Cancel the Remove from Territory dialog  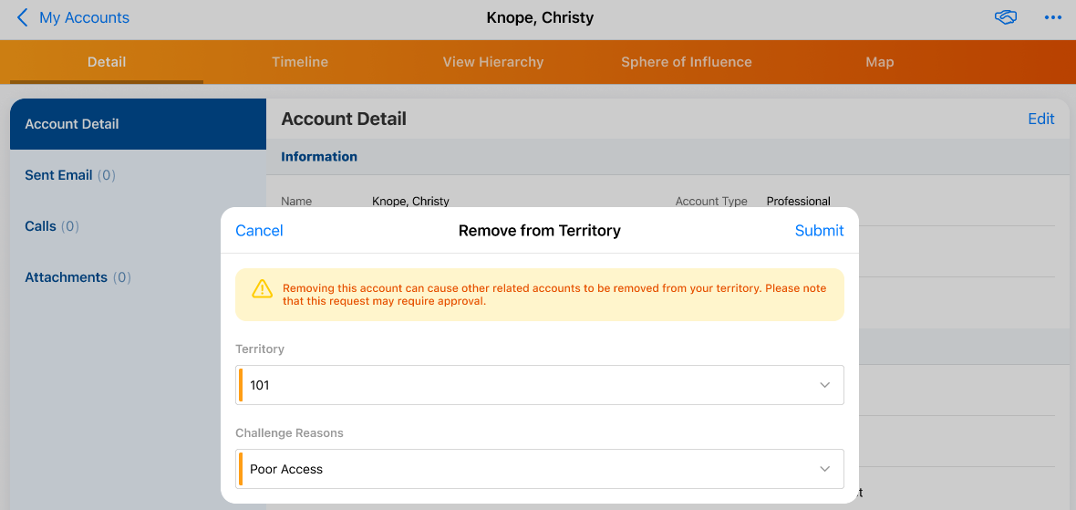pyautogui.click(x=259, y=231)
